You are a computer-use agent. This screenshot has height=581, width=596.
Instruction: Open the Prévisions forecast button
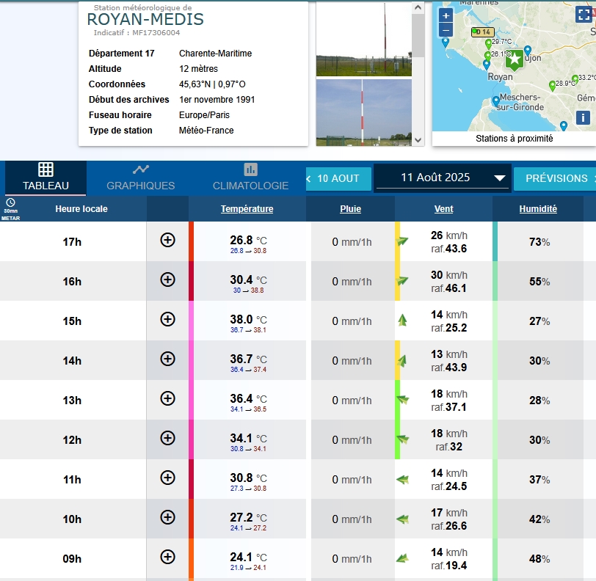coord(556,178)
